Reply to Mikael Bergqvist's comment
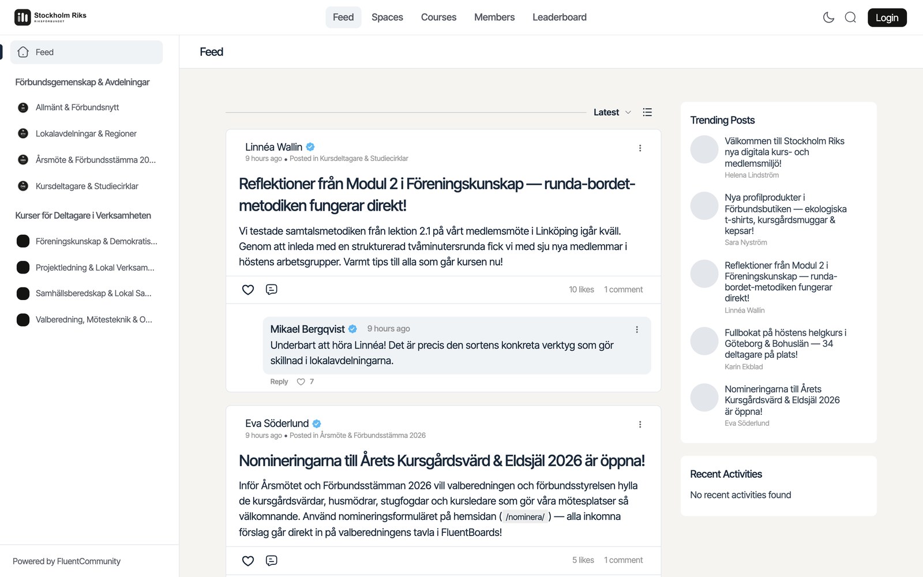The height and width of the screenshot is (577, 923). click(x=279, y=381)
